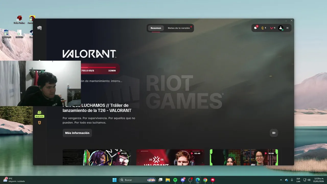Click the 750.0 KB/S download speed
Screen dimensions: 327x184
click(x=88, y=71)
